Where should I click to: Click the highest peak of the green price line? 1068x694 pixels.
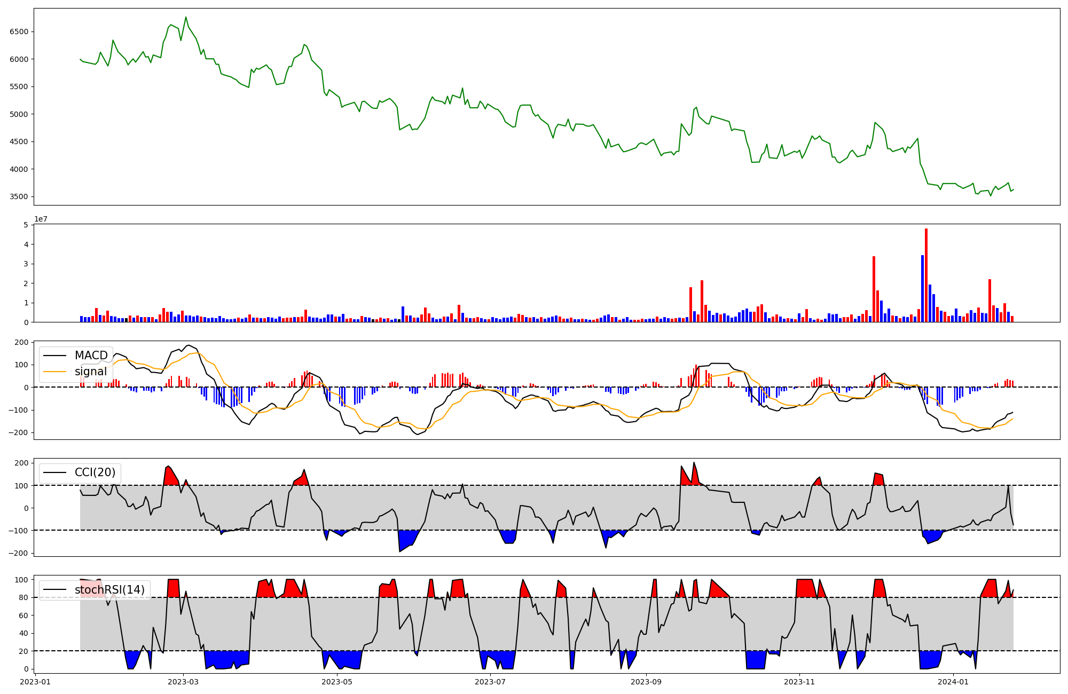[x=186, y=18]
